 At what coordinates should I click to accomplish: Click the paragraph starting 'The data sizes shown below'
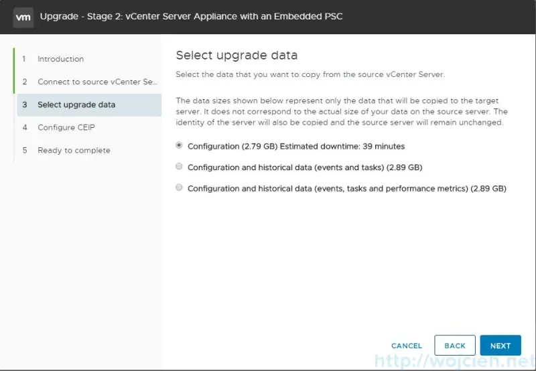(342, 112)
